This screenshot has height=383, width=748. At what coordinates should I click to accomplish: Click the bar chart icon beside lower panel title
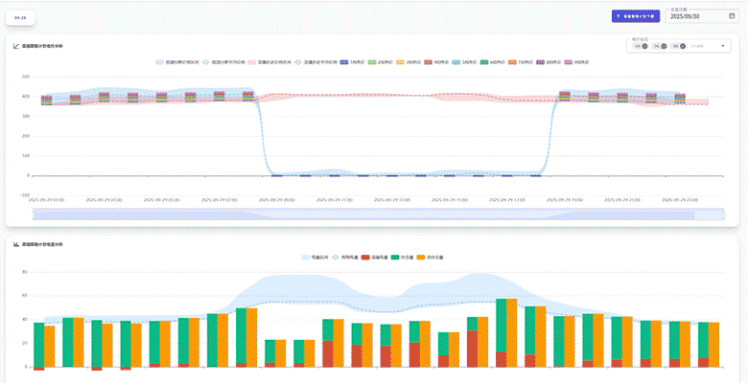pos(15,245)
